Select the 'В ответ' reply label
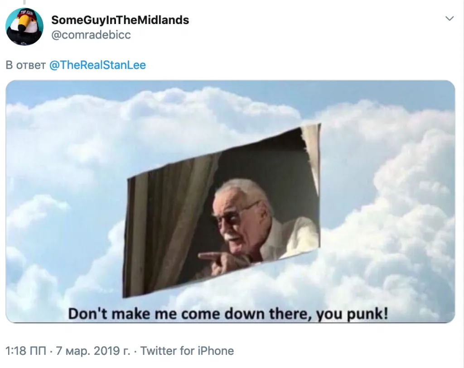Viewport: 464px width, 368px height. coord(26,65)
